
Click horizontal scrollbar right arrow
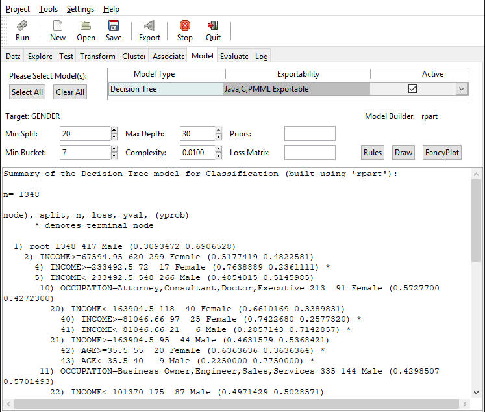(465, 404)
